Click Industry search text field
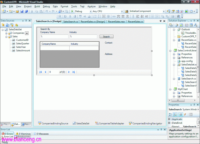Viewport: 200px width, 144px height. [x=83, y=36]
